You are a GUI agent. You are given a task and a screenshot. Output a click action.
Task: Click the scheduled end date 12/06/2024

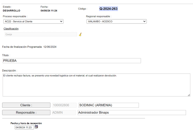pos(50,47)
